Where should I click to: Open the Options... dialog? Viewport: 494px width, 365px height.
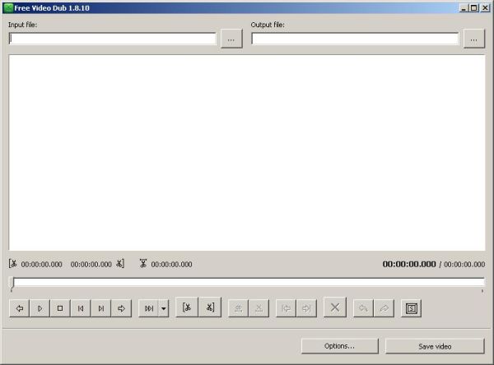(x=339, y=346)
